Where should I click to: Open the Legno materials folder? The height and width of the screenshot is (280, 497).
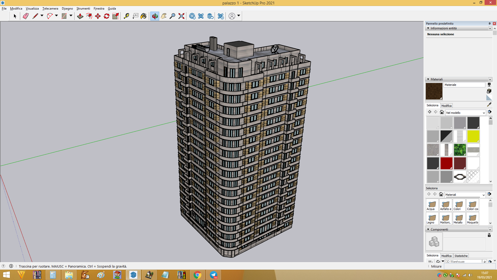pyautogui.click(x=432, y=219)
